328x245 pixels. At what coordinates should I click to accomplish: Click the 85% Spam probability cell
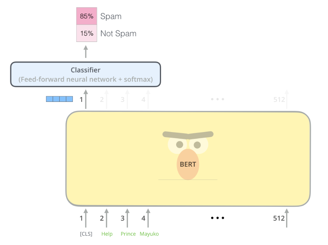pyautogui.click(x=87, y=16)
